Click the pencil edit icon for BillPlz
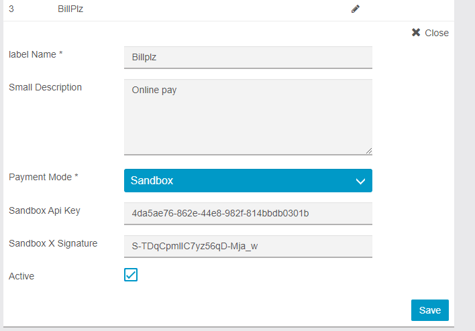Screen dimensions: 475x331 pyautogui.click(x=356, y=9)
